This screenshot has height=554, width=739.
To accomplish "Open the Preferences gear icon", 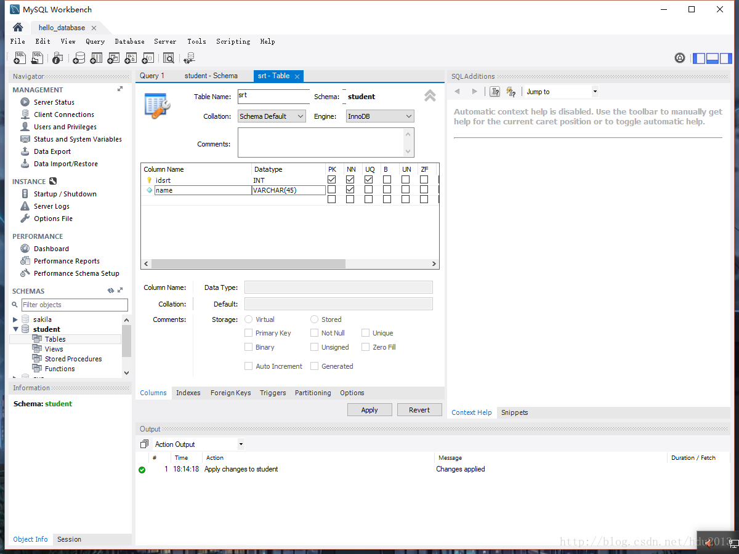I will [680, 58].
